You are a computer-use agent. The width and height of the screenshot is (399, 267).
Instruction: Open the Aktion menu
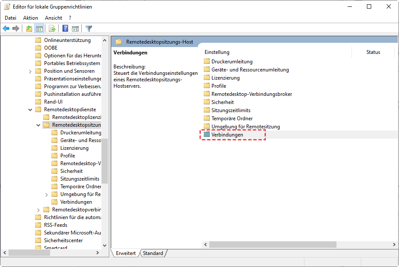pos(30,18)
